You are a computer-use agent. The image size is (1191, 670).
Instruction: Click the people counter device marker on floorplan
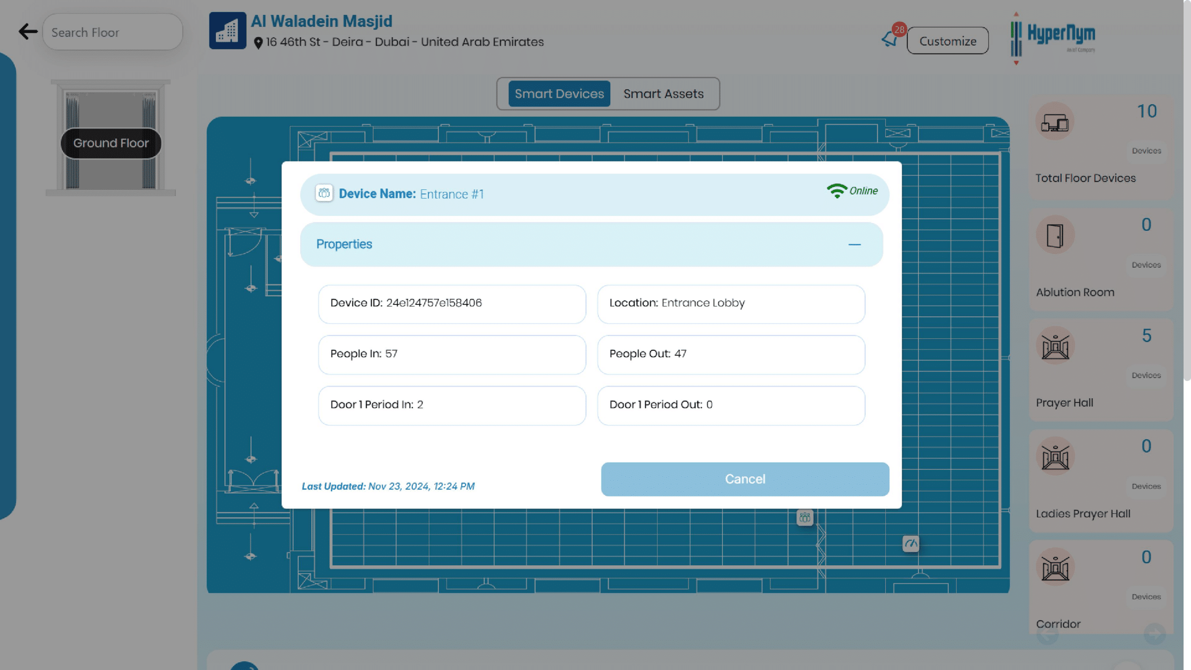(x=805, y=517)
